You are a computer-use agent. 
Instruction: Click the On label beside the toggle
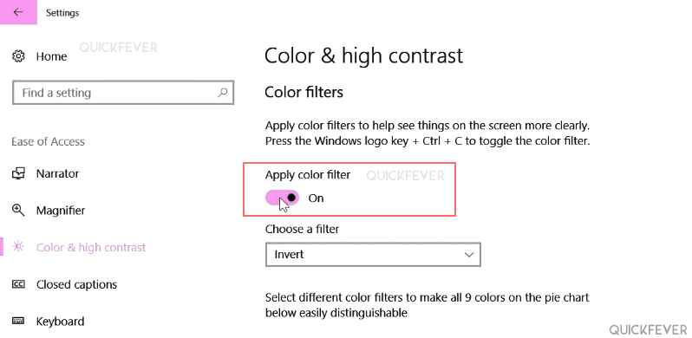tap(316, 198)
